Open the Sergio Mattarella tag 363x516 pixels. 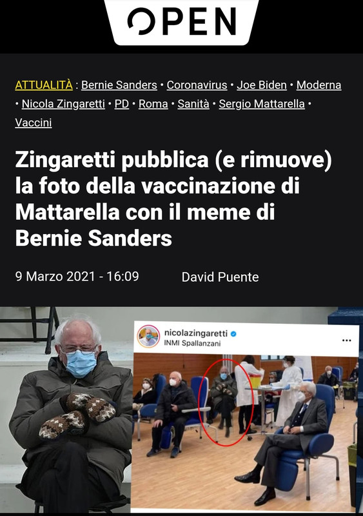click(x=262, y=104)
